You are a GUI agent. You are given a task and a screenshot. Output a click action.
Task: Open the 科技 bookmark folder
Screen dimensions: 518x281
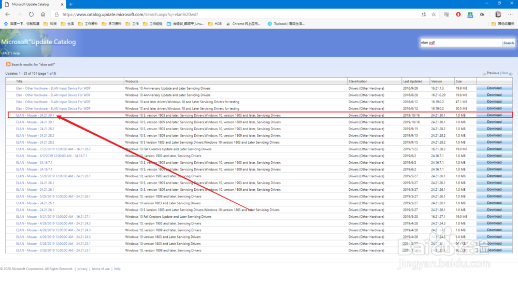click(x=50, y=24)
